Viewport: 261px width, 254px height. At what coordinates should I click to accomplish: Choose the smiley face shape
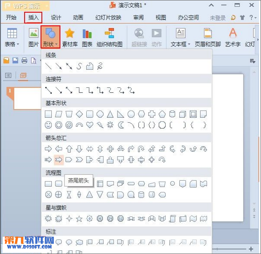48,125
